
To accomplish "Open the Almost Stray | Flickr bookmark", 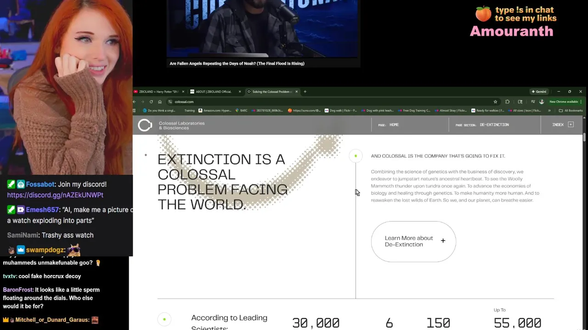I will click(451, 110).
